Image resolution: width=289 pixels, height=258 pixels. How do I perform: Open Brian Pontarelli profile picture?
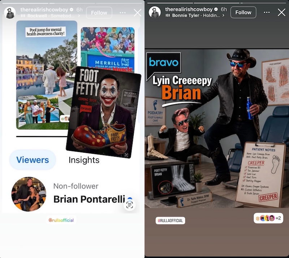[x=29, y=194]
